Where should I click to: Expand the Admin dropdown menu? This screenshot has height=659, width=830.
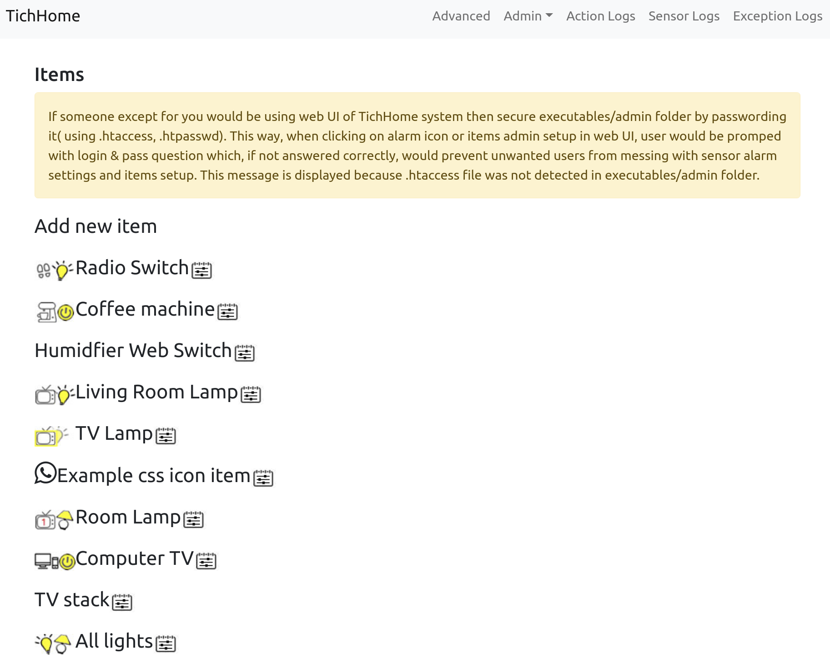(528, 16)
